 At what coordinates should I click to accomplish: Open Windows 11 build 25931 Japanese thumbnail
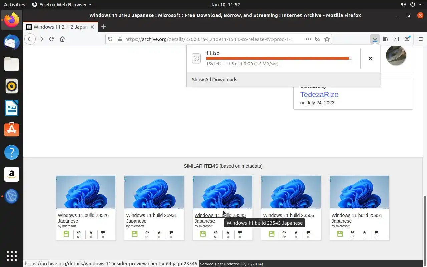tap(154, 192)
